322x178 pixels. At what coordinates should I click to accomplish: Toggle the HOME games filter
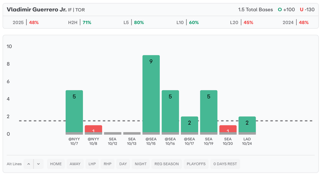tap(56, 164)
